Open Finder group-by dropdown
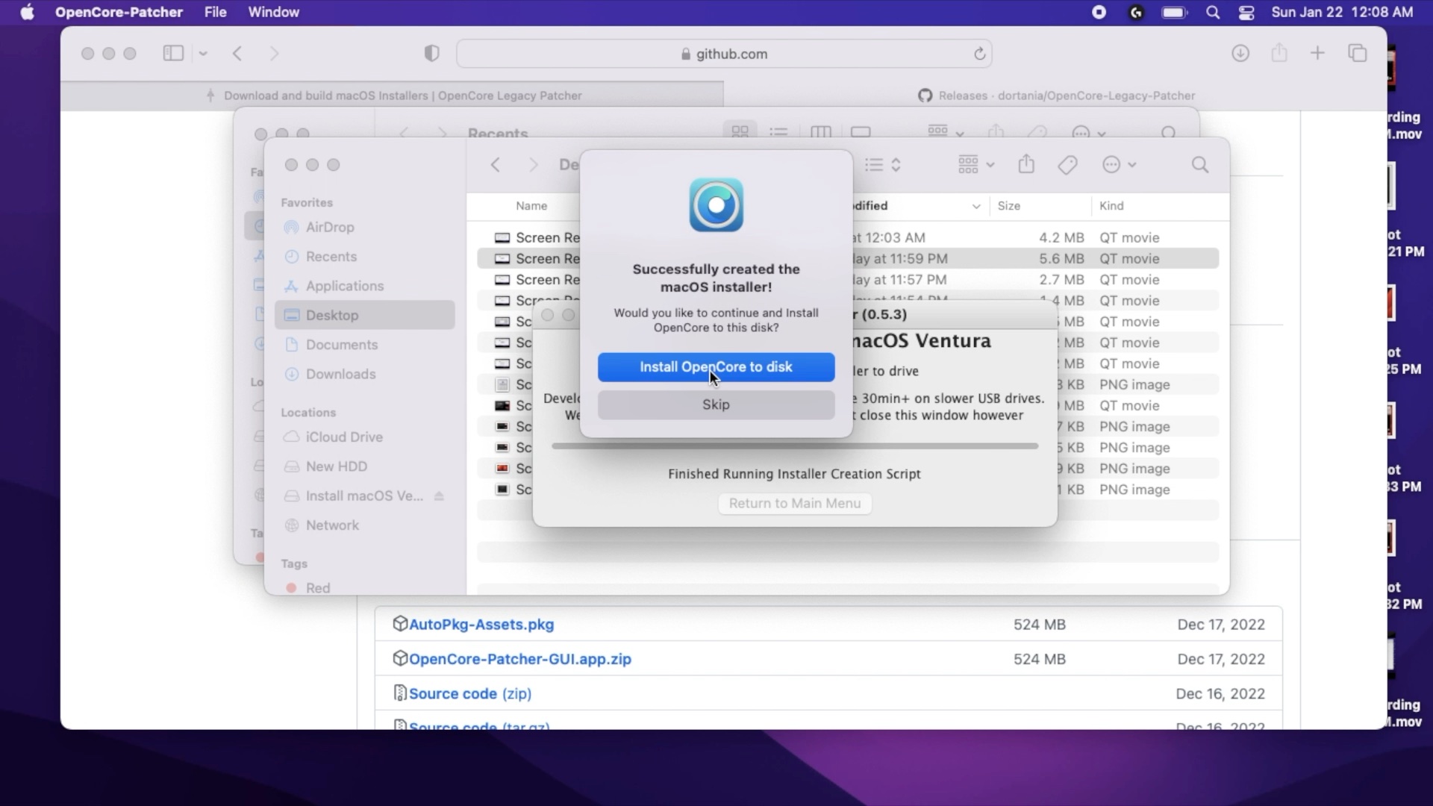Screen dimensions: 1433x806 pyautogui.click(x=975, y=164)
